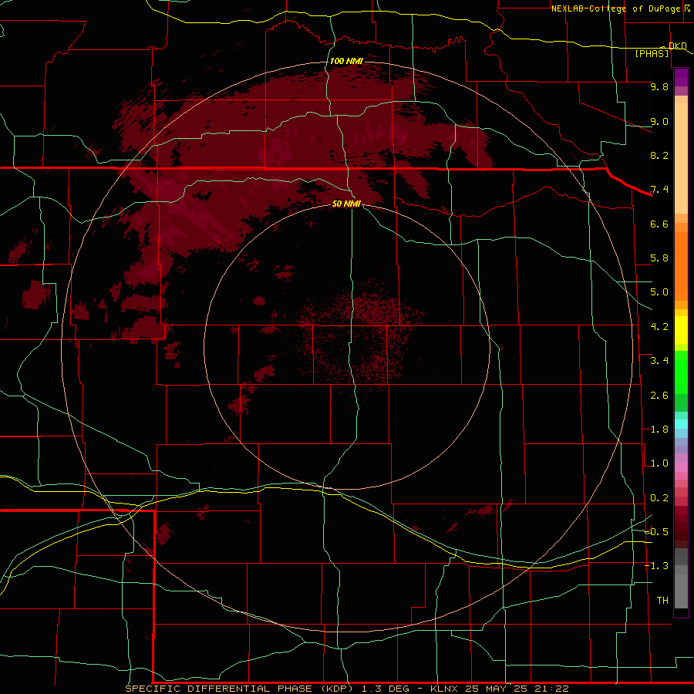This screenshot has height=694, width=694.
Task: Click the bright green segment of the color bar
Action: 681,372
